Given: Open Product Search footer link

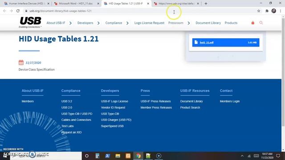Looking at the screenshot, I should pyautogui.click(x=190, y=108).
